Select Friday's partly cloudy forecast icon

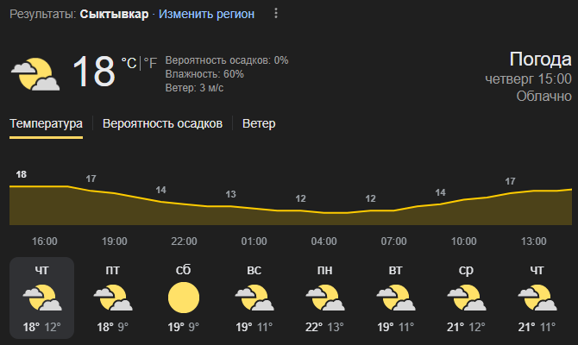click(113, 298)
